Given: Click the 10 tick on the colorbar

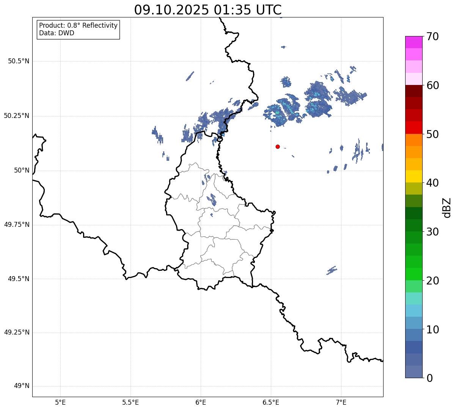Looking at the screenshot, I should coord(432,330).
